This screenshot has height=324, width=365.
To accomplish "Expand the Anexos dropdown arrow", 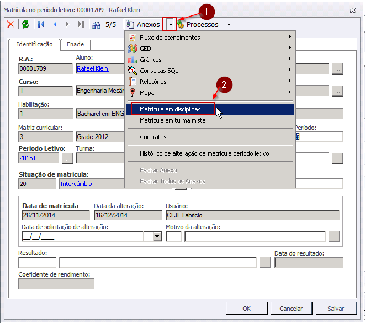I will (171, 25).
